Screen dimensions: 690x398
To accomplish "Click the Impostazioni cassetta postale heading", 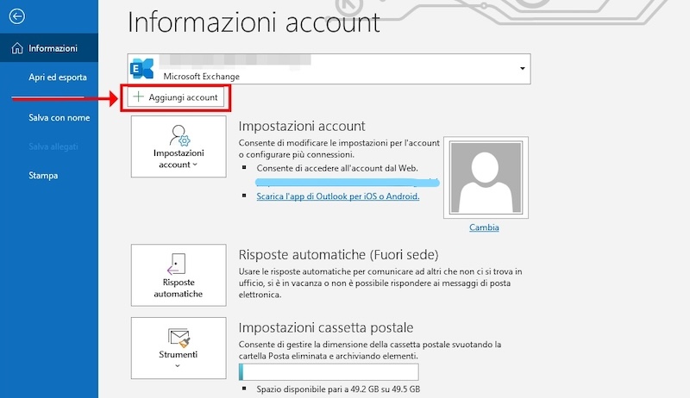I will [x=326, y=327].
